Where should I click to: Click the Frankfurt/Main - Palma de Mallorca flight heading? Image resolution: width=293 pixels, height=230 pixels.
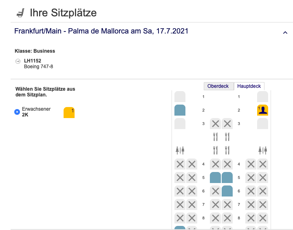point(101,31)
